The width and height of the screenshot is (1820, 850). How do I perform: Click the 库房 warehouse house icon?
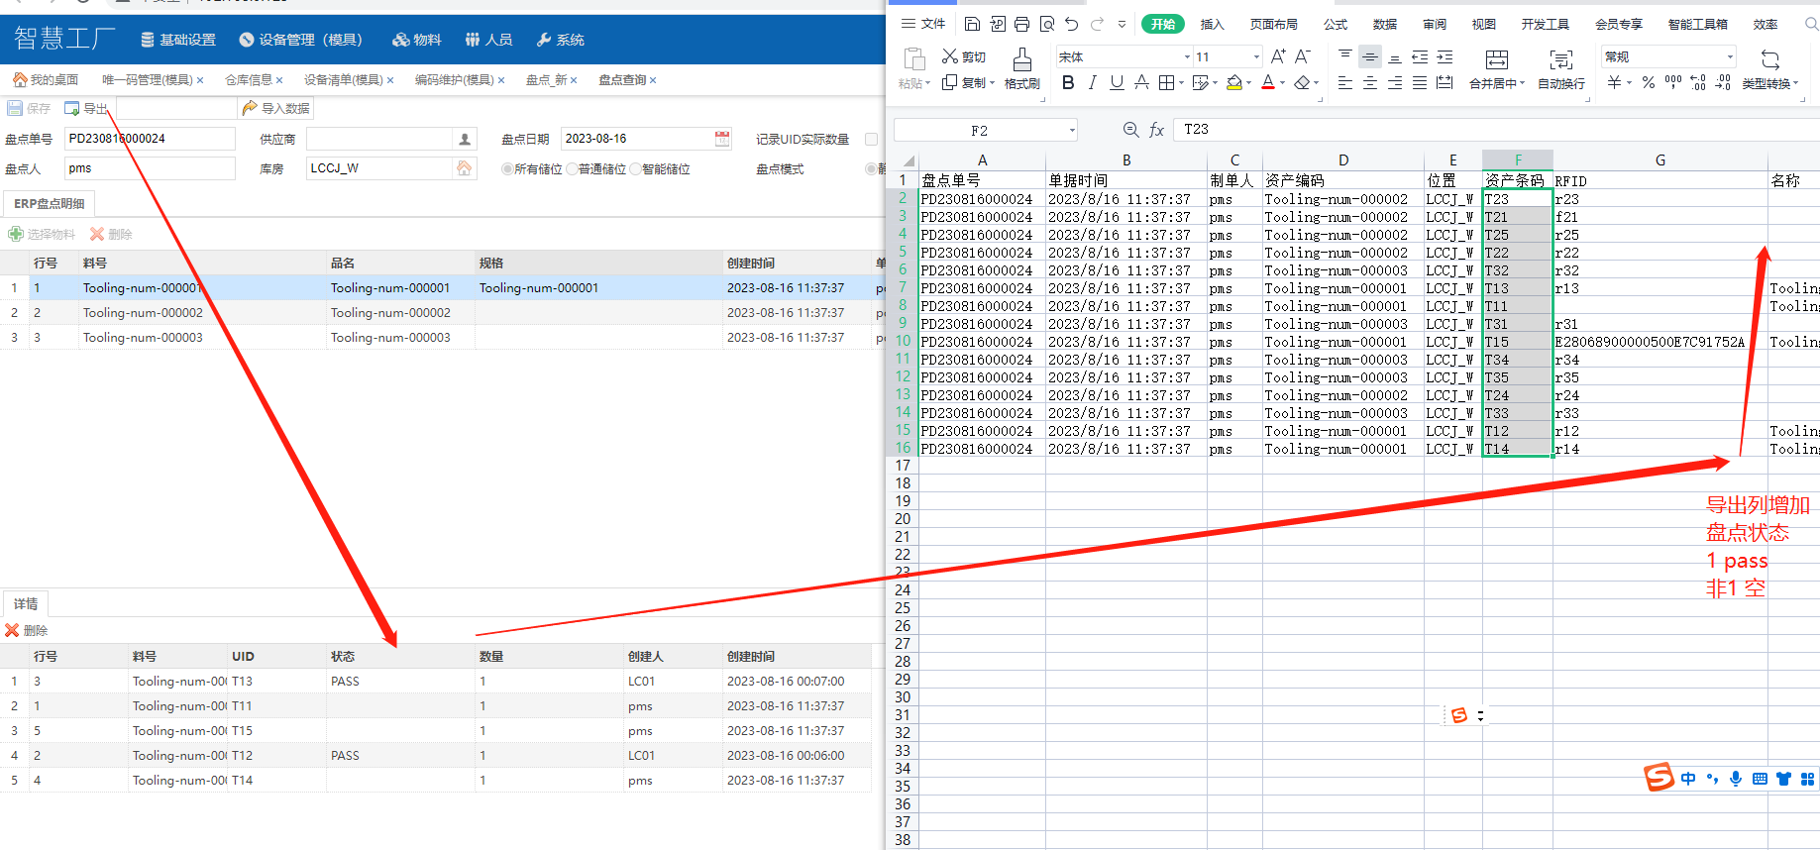[x=464, y=168]
